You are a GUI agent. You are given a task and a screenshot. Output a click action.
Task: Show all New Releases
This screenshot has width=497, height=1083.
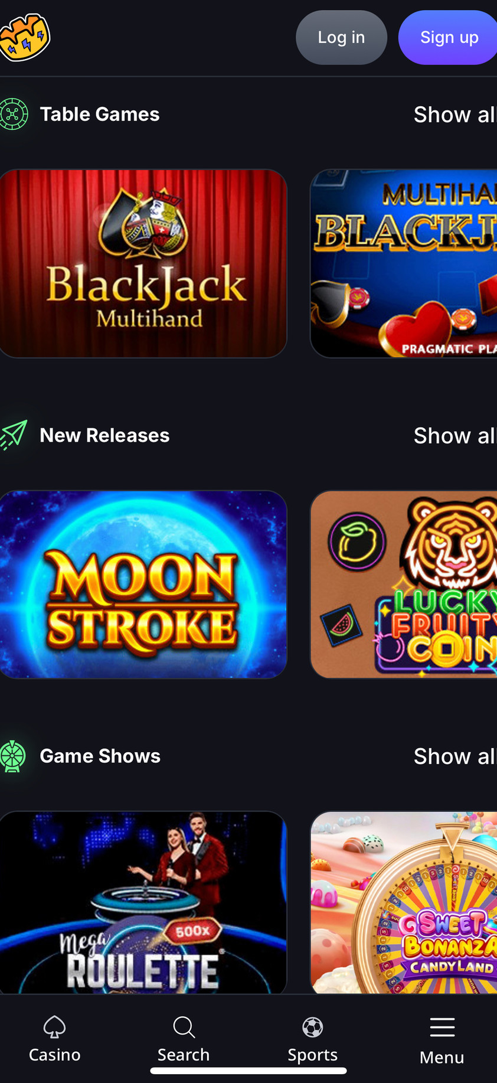coord(455,436)
